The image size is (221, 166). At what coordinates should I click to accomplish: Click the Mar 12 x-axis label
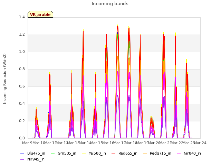(62, 143)
